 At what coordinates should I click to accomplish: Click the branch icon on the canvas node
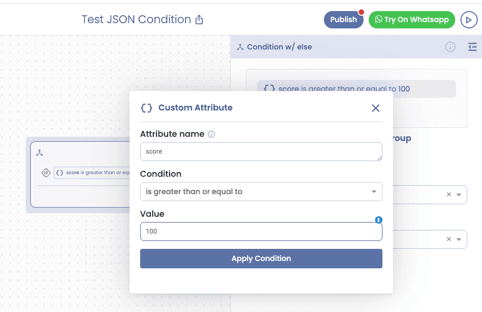click(40, 153)
